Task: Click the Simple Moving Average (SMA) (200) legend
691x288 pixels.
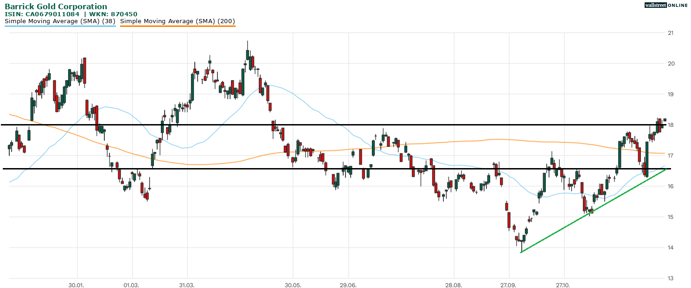Action: click(x=178, y=21)
